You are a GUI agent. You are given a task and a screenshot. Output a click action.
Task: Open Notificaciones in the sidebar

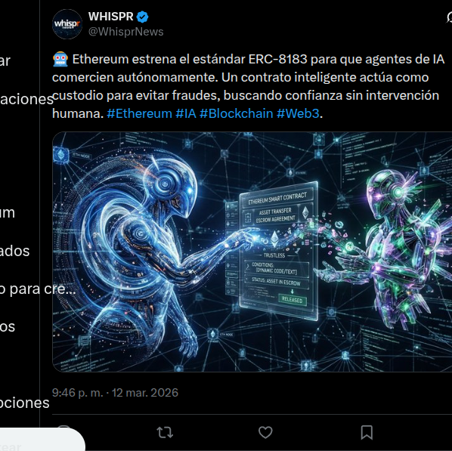click(x=26, y=99)
